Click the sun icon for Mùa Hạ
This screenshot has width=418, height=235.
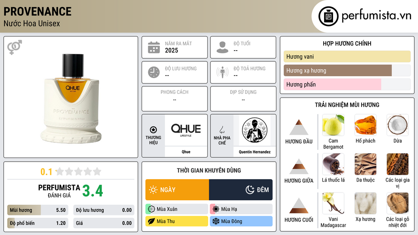216,209
